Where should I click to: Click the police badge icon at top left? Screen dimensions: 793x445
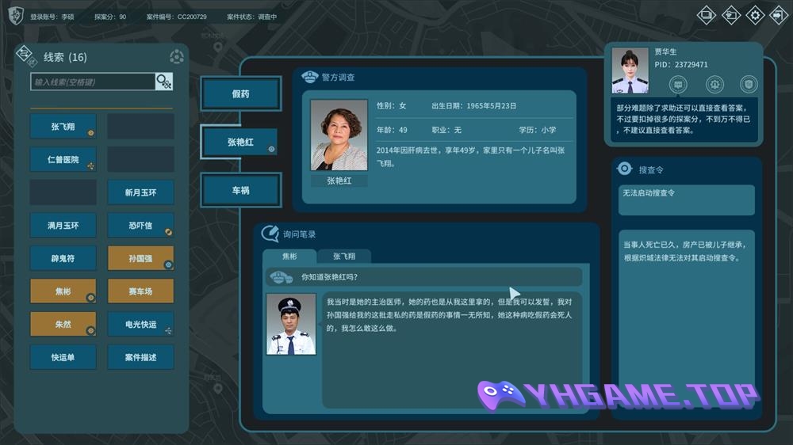pyautogui.click(x=16, y=15)
